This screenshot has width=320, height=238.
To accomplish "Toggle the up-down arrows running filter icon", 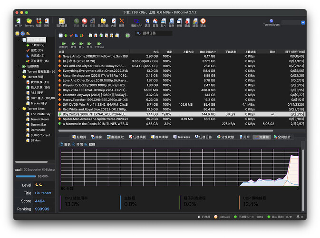I will (x=82, y=36).
